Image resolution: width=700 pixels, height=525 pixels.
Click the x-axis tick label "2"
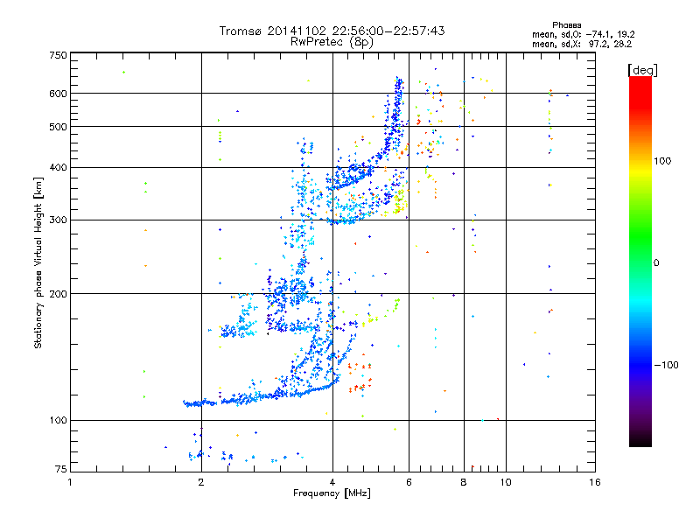[x=201, y=482]
